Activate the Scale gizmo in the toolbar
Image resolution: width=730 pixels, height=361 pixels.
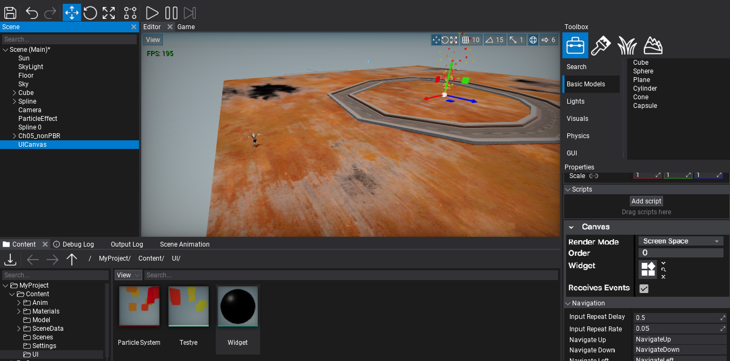pyautogui.click(x=108, y=12)
